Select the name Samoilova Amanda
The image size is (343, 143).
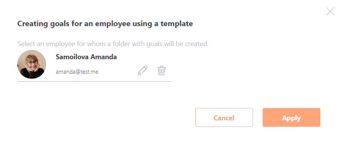tap(86, 57)
